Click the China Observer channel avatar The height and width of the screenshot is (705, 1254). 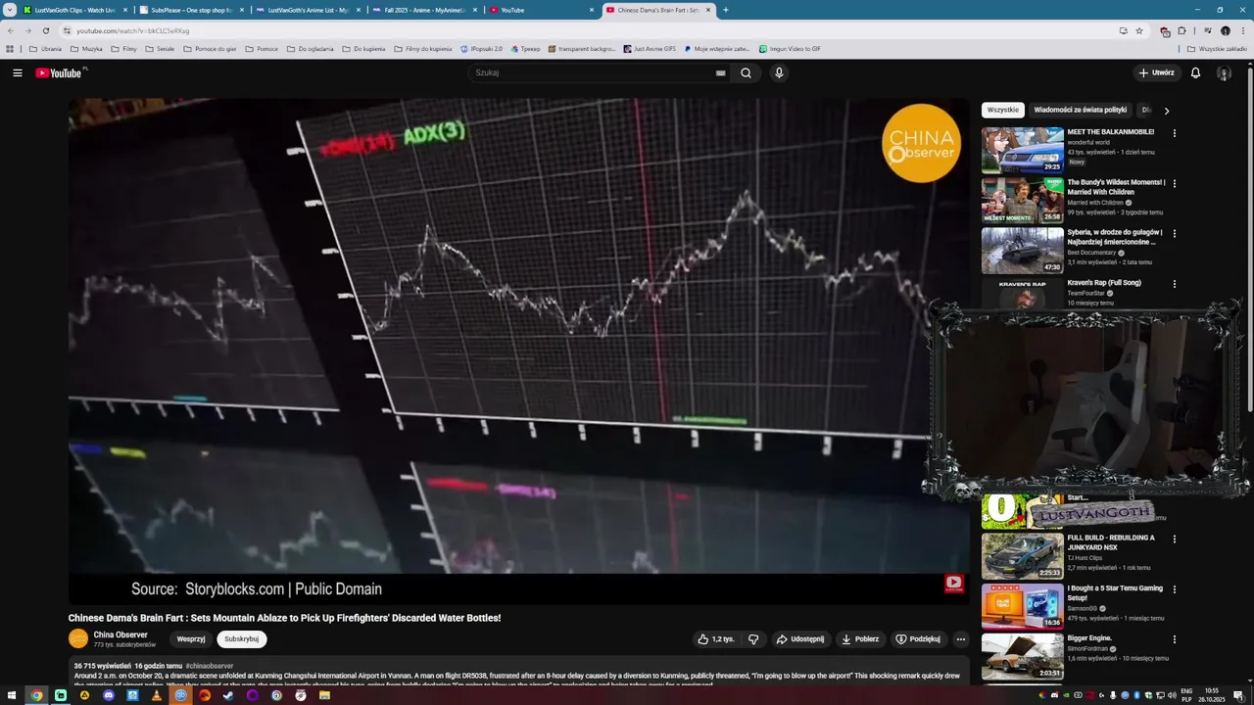[78, 638]
